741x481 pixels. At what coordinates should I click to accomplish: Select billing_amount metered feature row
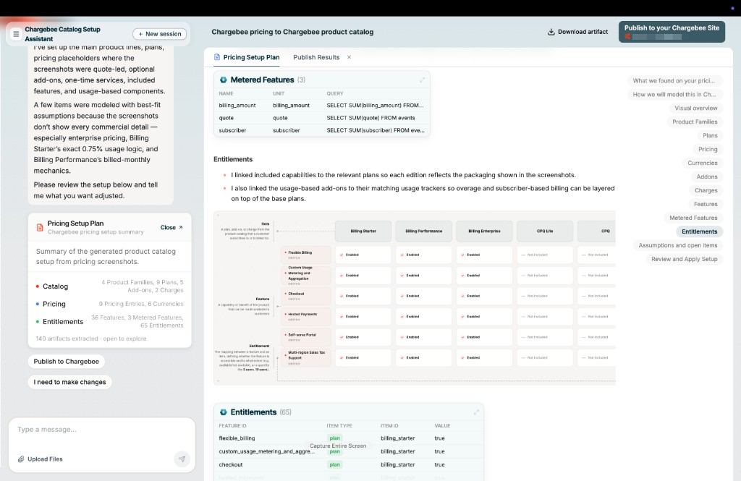pos(322,106)
